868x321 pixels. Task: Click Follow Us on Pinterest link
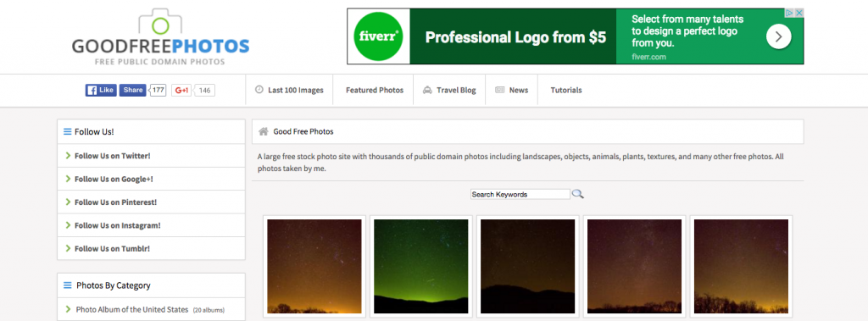tap(115, 202)
